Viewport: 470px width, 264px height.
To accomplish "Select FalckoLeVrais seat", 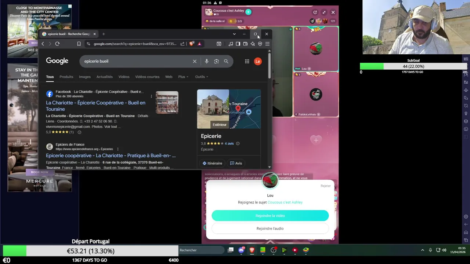I will [x=316, y=94].
